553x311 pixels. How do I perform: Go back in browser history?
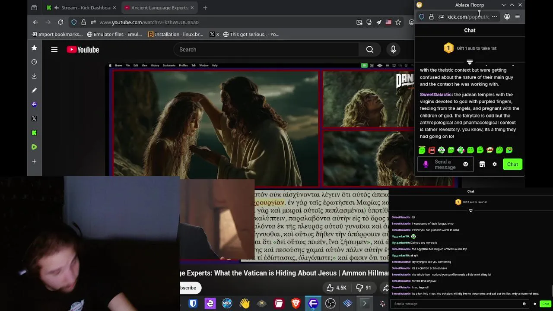[x=36, y=22]
